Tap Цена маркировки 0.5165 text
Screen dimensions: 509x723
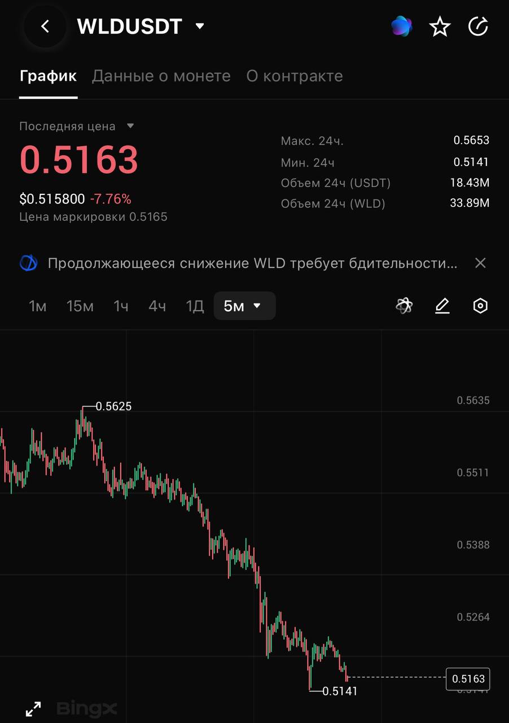[x=93, y=217]
